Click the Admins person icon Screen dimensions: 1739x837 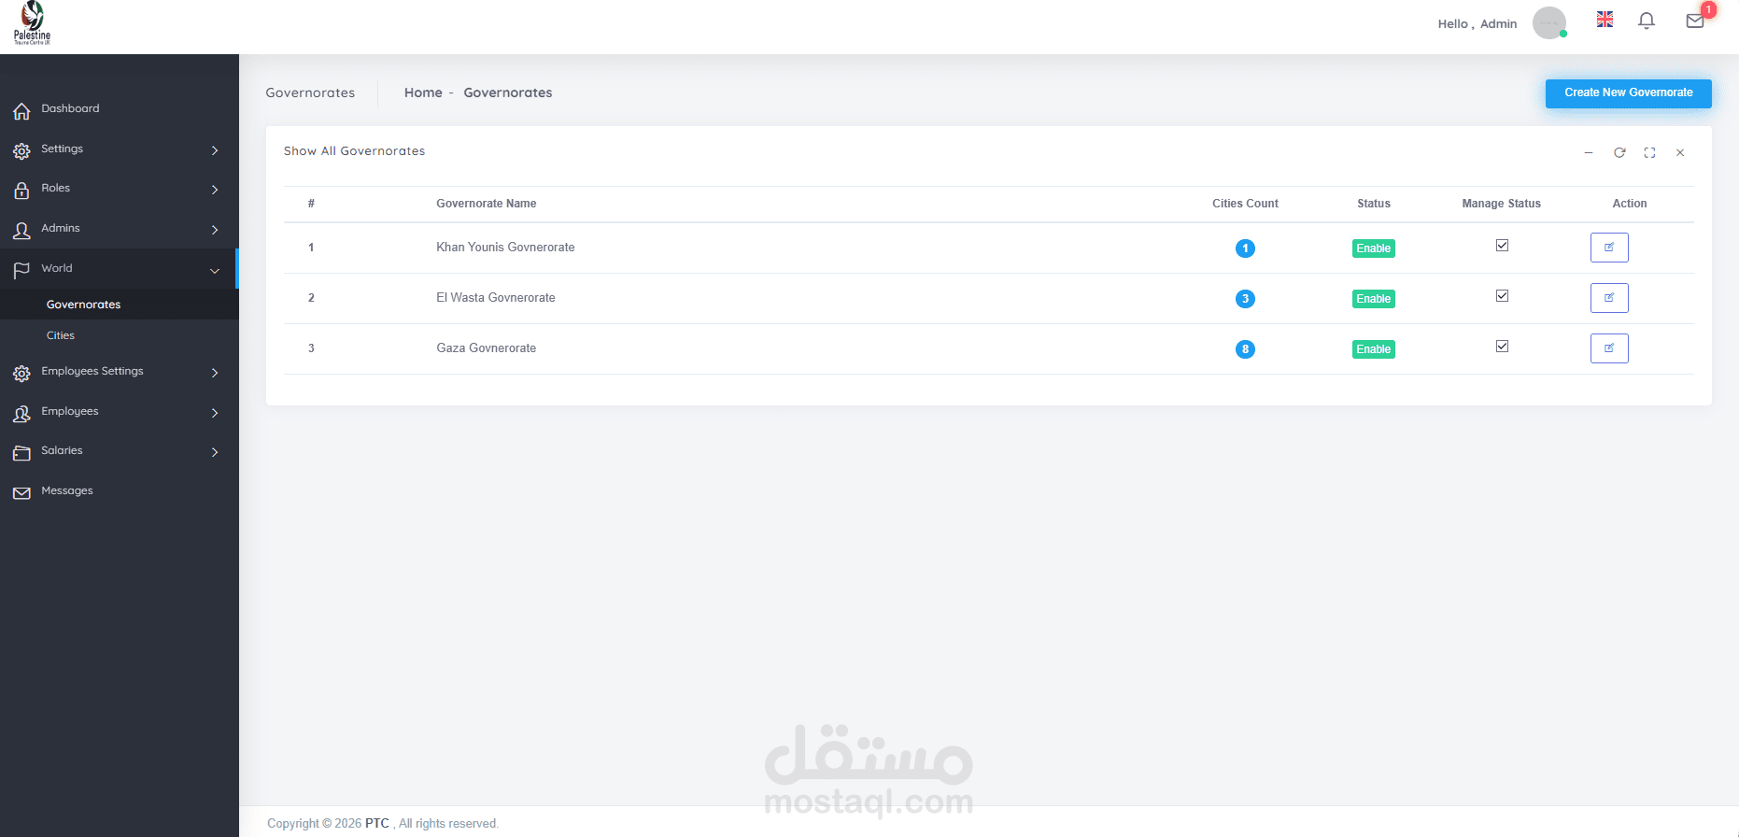[21, 231]
